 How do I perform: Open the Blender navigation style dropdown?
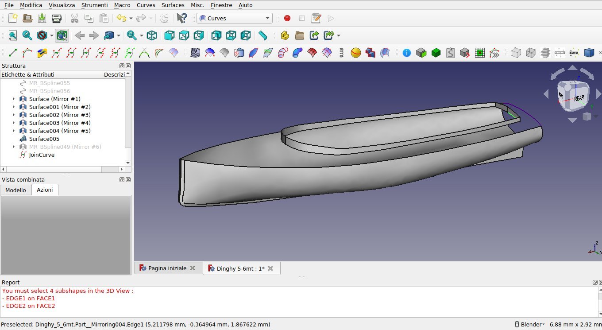[x=529, y=324]
